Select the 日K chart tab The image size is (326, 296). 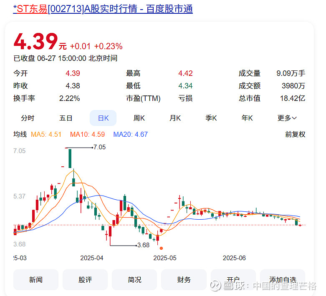point(103,118)
